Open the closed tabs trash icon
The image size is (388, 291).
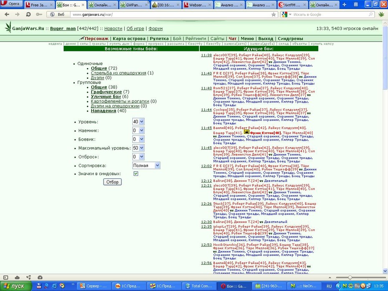tap(355, 5)
